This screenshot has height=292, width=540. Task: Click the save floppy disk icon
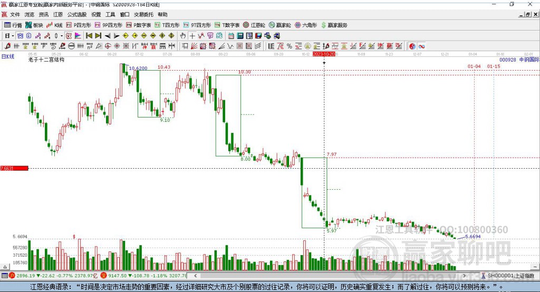(x=258, y=36)
